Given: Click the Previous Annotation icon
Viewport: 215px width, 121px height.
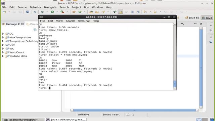Looking at the screenshot, I should coord(155,12).
